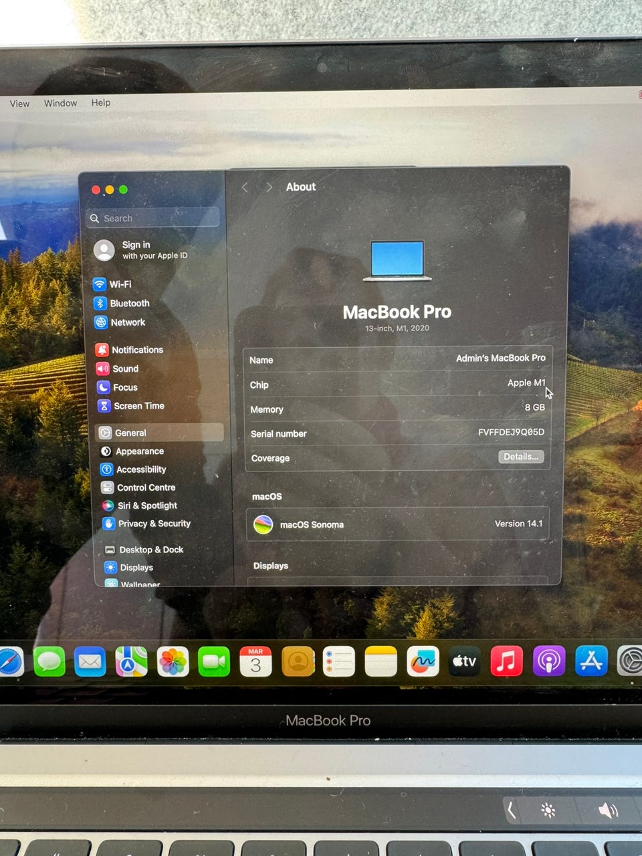Expand Touch Bar control strip chevron
Viewport: 642px width, 856px height.
tap(511, 811)
